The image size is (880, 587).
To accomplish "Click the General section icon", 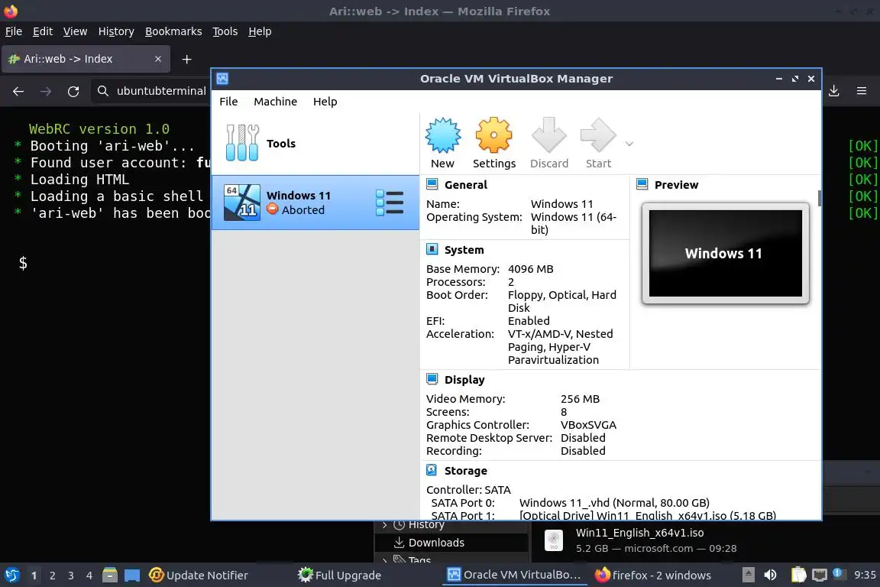I will click(432, 184).
